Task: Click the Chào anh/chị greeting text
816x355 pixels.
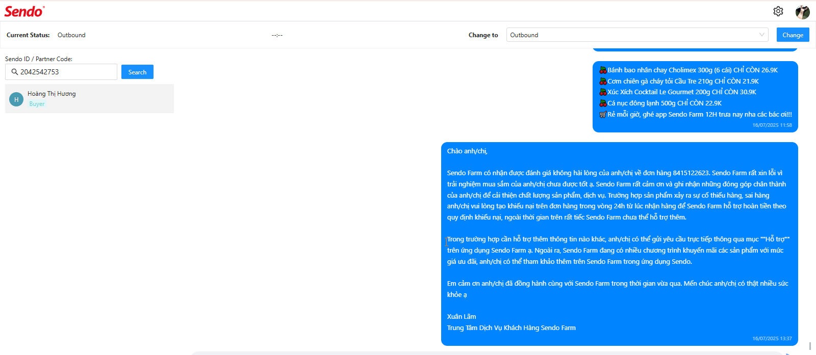Action: [x=467, y=151]
